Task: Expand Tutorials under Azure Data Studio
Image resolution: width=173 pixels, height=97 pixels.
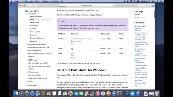Action: (29, 29)
